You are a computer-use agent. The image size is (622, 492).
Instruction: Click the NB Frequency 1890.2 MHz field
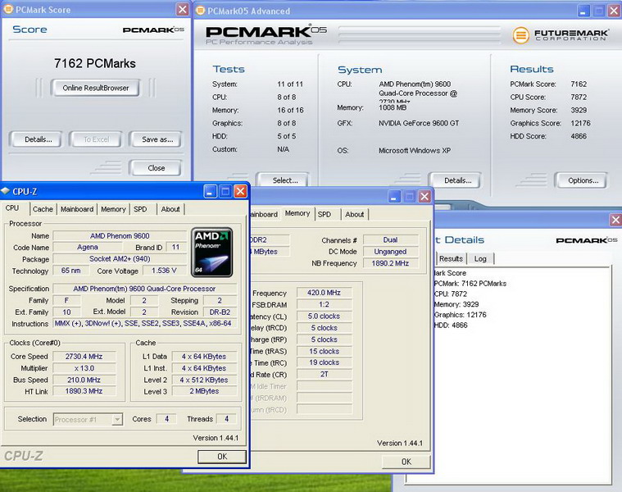[390, 263]
